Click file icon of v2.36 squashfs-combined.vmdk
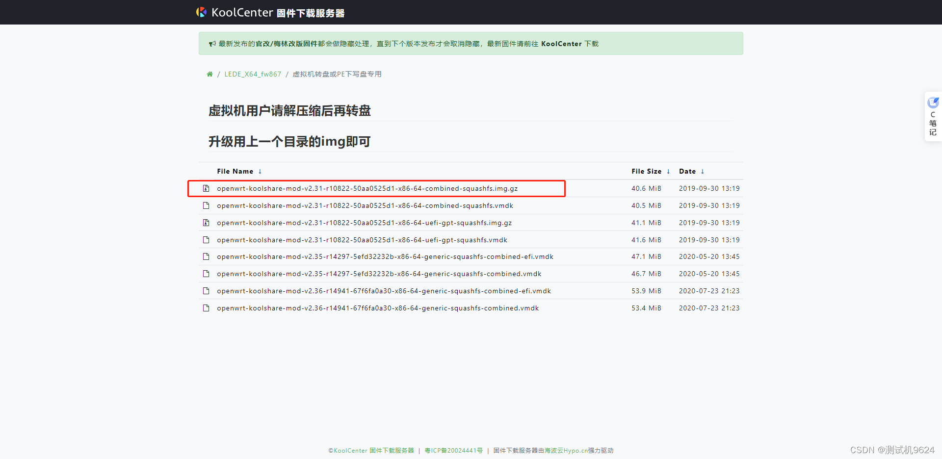942x459 pixels. coord(206,308)
